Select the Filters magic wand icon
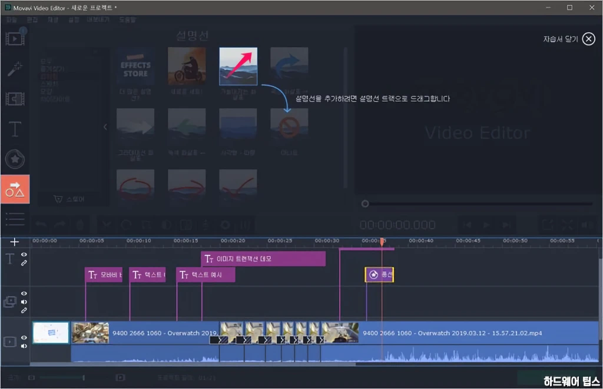Viewport: 603px width, 389px height. pyautogui.click(x=15, y=69)
